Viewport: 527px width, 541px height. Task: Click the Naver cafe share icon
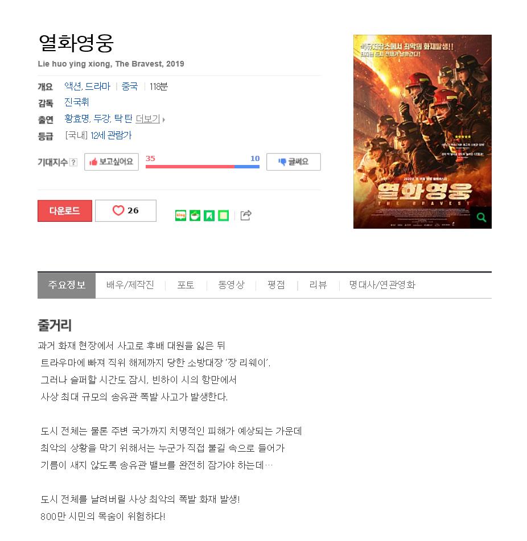[195, 216]
